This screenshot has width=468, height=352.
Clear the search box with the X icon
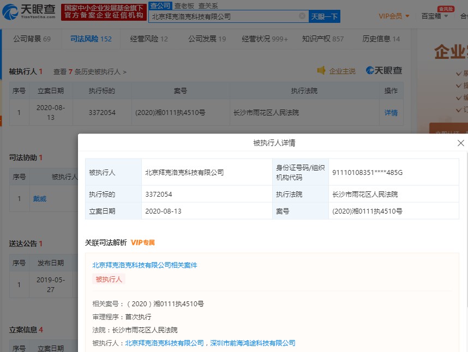(x=302, y=16)
